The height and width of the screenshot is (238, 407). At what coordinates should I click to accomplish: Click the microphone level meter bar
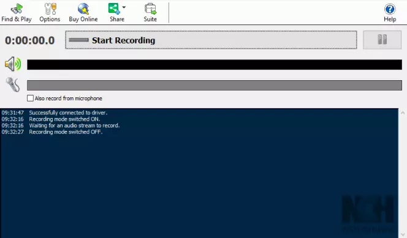click(215, 85)
